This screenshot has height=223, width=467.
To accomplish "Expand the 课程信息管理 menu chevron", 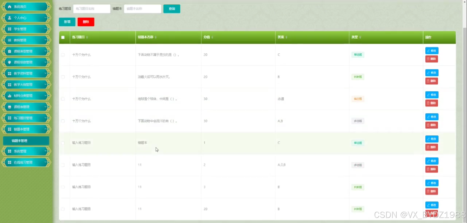I will point(46,62).
